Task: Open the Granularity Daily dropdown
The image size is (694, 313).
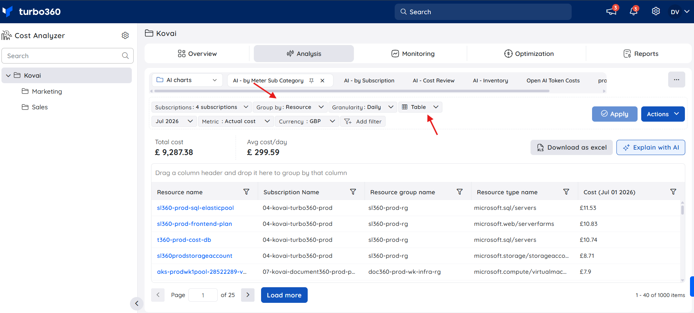Action: click(x=363, y=107)
